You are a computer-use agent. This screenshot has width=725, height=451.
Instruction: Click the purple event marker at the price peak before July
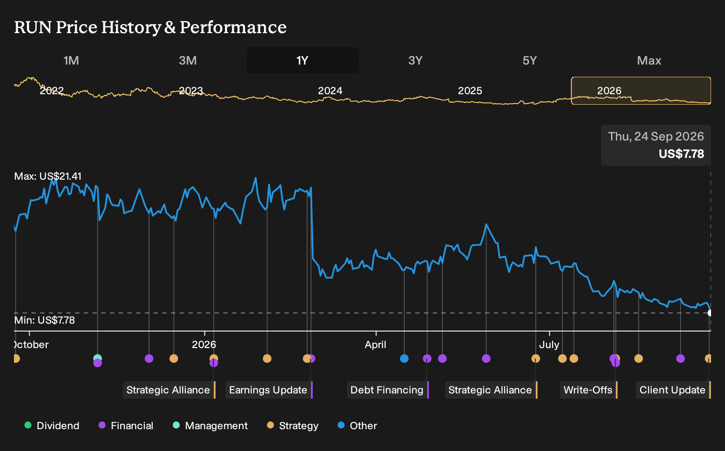tap(486, 359)
